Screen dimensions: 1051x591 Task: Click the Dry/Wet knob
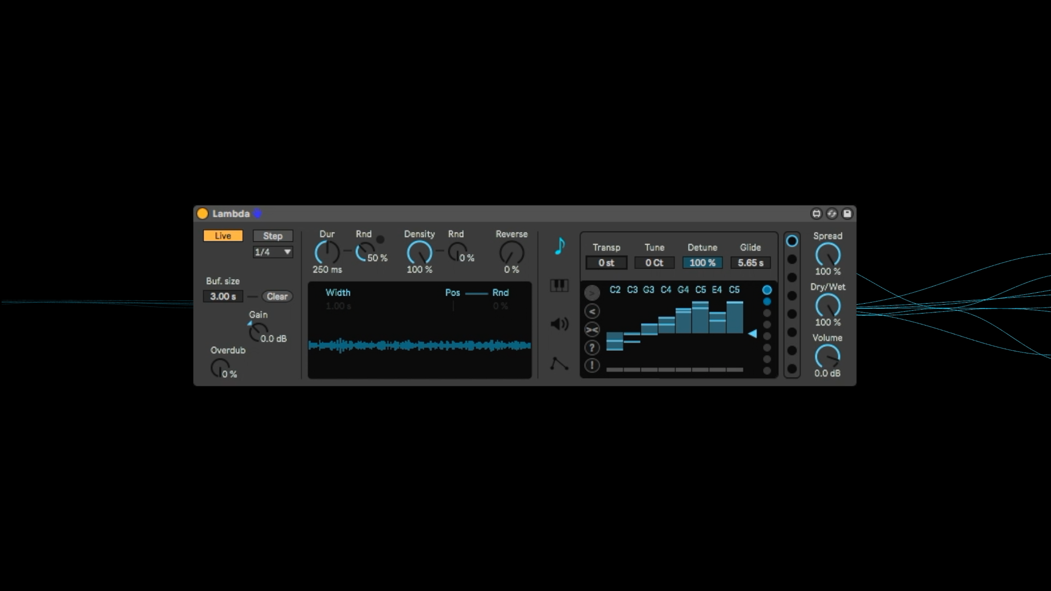tap(827, 305)
